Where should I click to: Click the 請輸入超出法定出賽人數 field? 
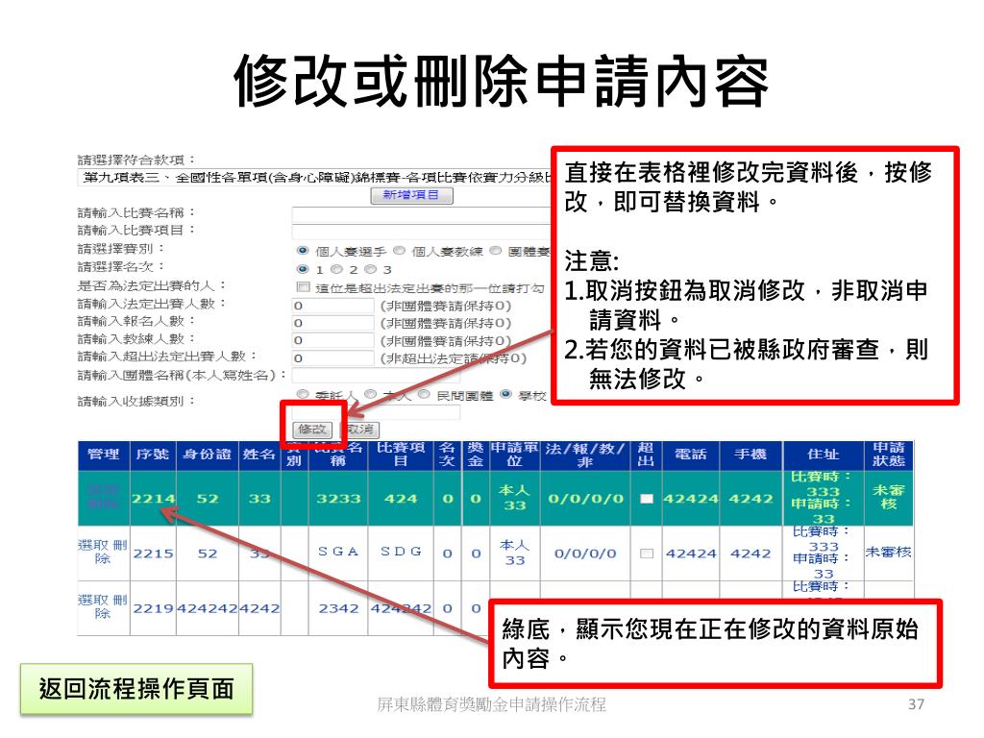coord(332,358)
